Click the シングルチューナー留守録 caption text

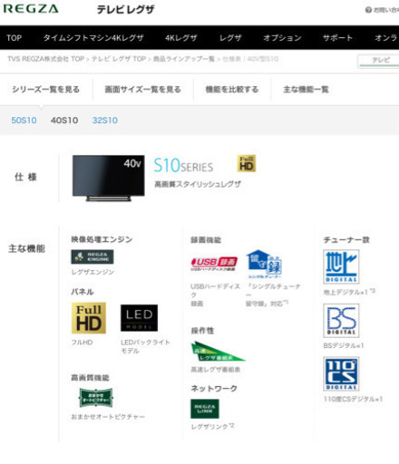[x=273, y=295]
